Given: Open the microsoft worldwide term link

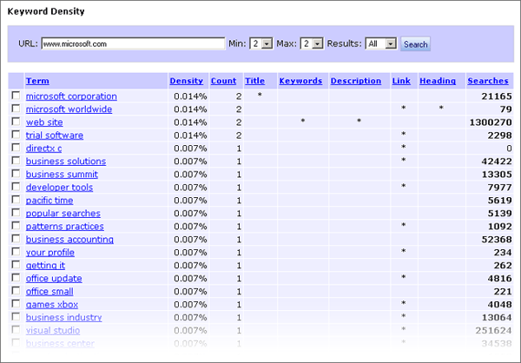Looking at the screenshot, I should [69, 109].
